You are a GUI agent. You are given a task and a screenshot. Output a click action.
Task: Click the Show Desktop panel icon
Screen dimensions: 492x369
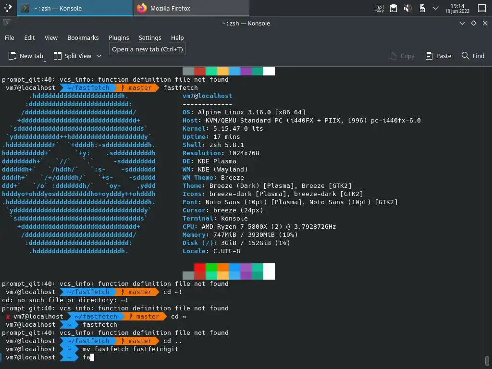tap(481, 8)
